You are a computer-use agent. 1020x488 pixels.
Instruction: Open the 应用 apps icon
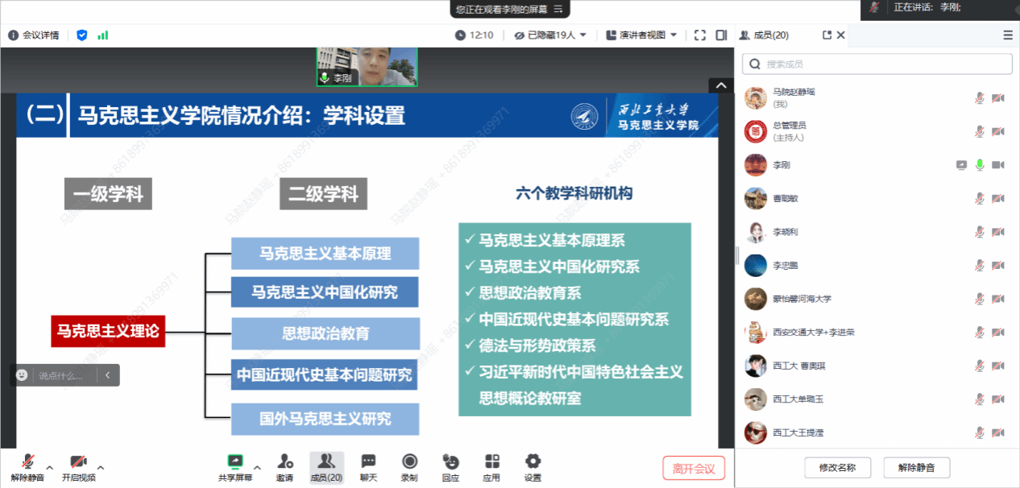pos(491,466)
